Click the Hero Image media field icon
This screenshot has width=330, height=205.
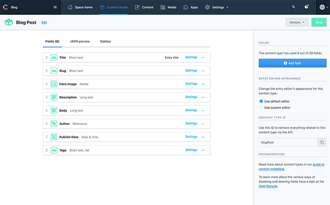[x=54, y=84]
